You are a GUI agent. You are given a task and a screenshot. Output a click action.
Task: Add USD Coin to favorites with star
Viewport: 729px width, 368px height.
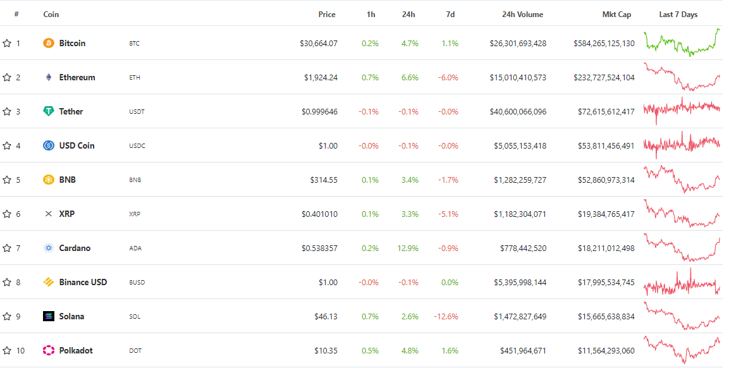click(7, 145)
